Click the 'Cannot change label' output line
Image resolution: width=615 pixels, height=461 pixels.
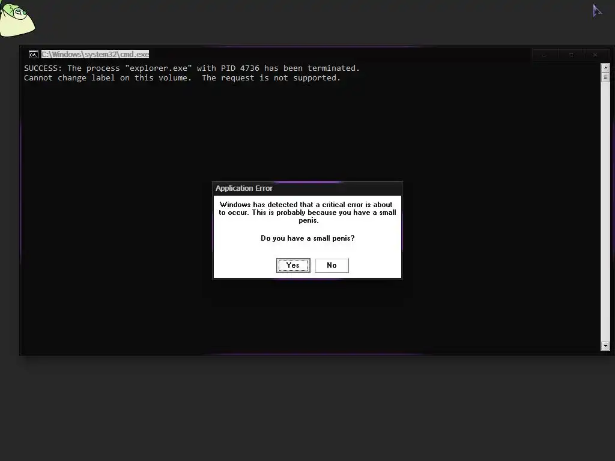click(183, 78)
